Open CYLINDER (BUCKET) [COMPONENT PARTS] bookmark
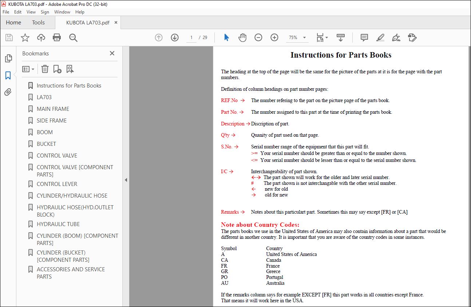This screenshot has height=307, width=471. click(x=63, y=256)
